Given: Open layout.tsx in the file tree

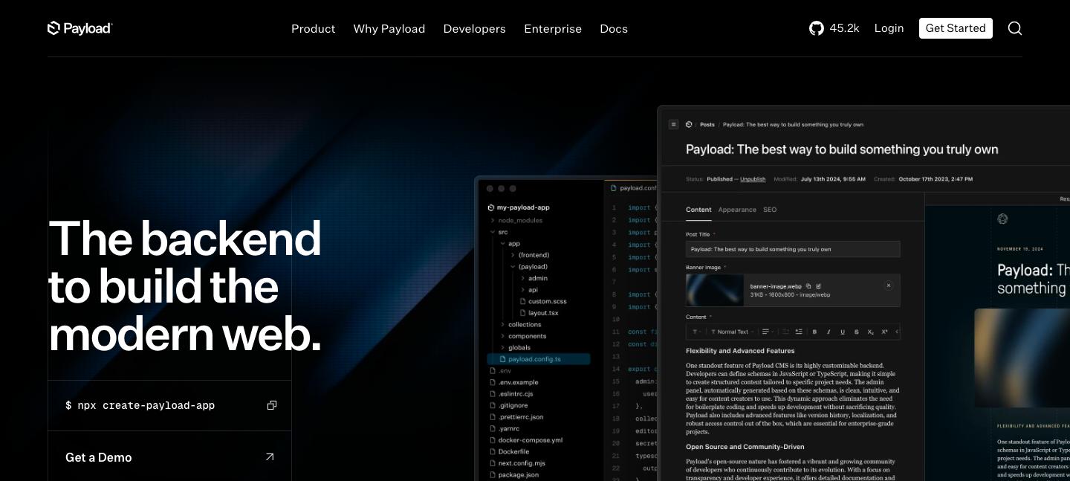Looking at the screenshot, I should click(543, 313).
